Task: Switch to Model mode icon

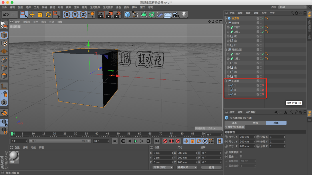Action: (x=4, y=35)
